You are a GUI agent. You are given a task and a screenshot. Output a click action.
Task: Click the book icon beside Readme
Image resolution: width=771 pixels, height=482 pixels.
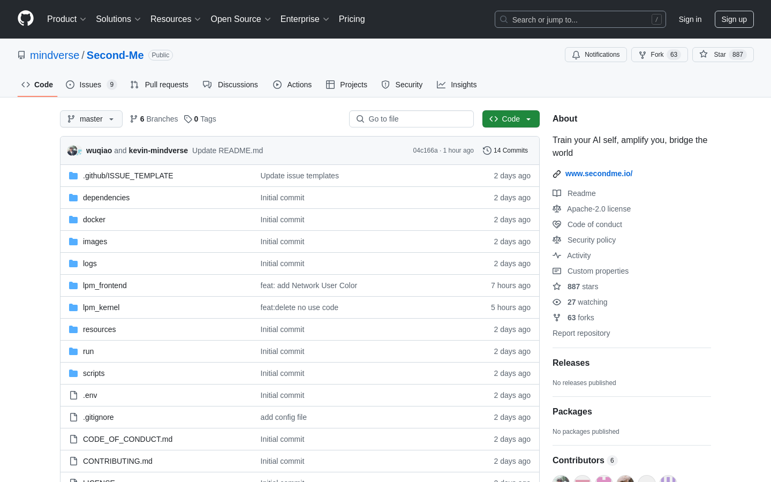click(557, 193)
